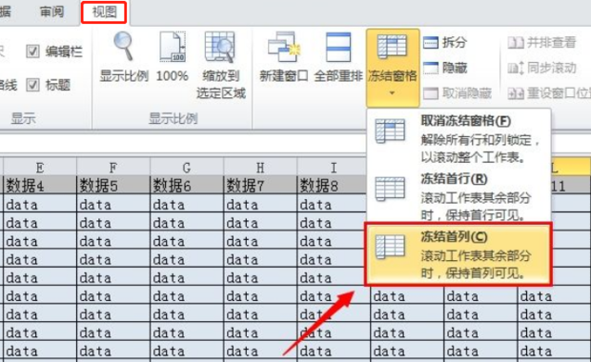Click the cell containing 数据6
The width and height of the screenshot is (591, 362).
pos(187,185)
